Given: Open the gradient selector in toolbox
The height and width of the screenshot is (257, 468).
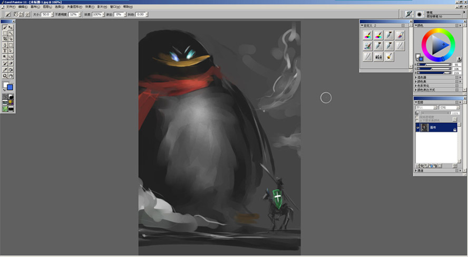Looking at the screenshot, I should (x=11, y=97).
